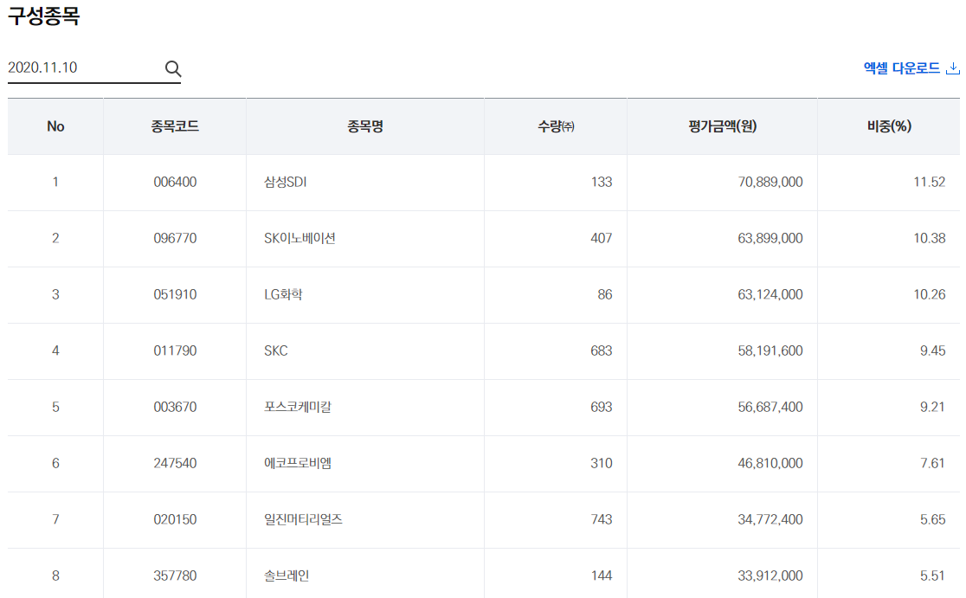The height and width of the screenshot is (598, 966).
Task: Click the 수량(주) column header
Action: pyautogui.click(x=556, y=126)
